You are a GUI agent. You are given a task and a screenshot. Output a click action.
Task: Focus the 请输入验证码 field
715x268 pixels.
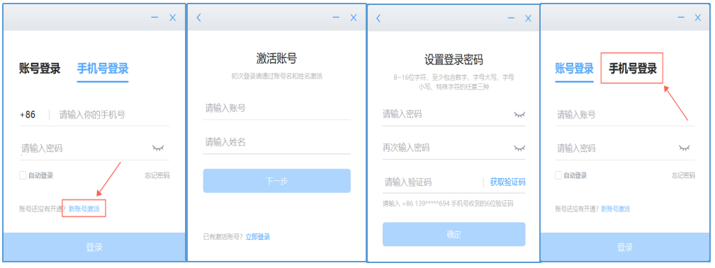(x=432, y=182)
